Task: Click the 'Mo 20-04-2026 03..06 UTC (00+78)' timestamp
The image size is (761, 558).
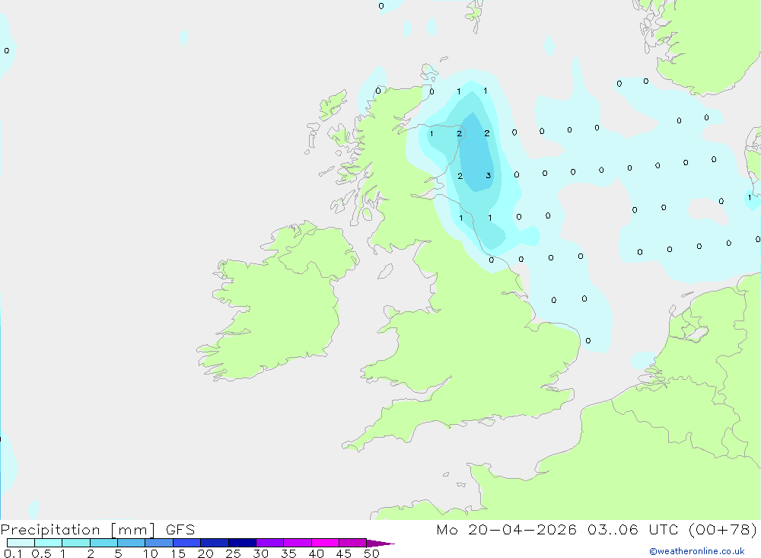Action: pos(597,530)
